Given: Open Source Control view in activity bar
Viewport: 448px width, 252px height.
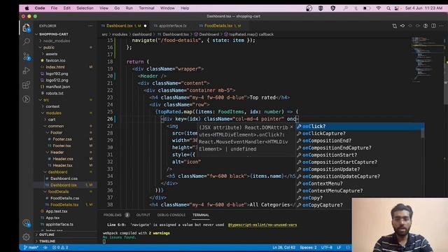Looking at the screenshot, I should point(27,56).
